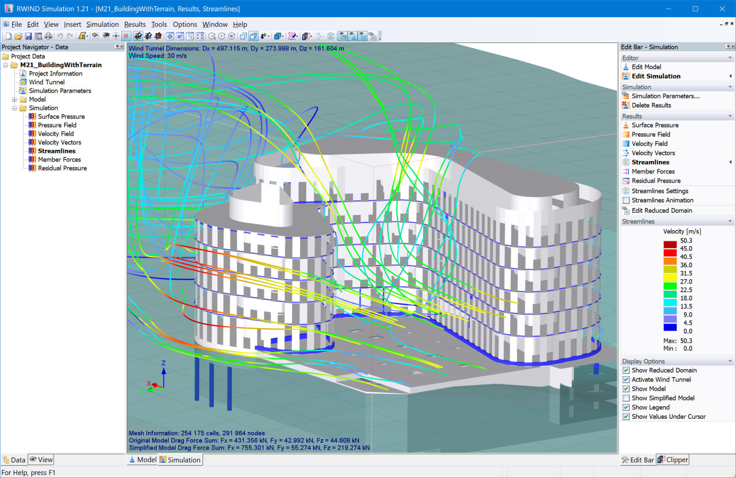The image size is (736, 478).
Task: Select Velocity Field in the Results list
Action: pyautogui.click(x=649, y=143)
